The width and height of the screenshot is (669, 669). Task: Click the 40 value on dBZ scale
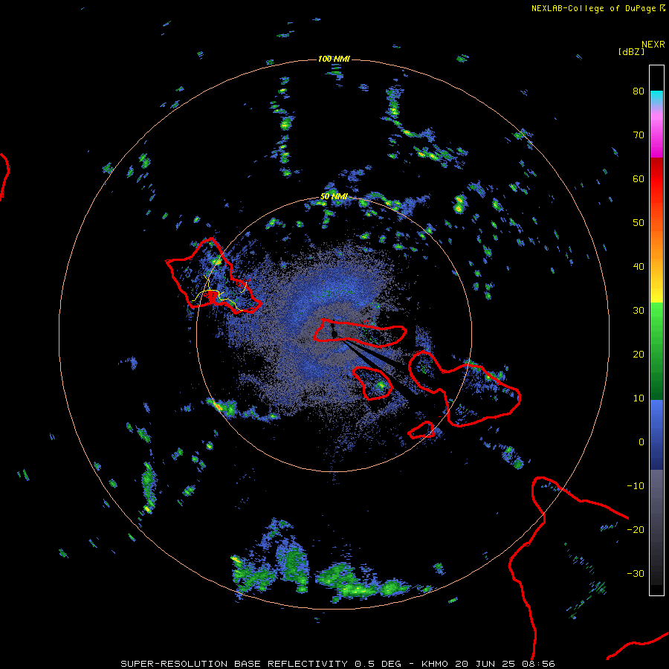639,267
